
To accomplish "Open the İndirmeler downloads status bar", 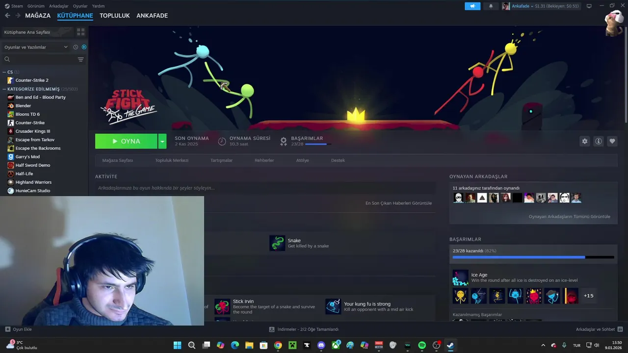I will pyautogui.click(x=304, y=329).
